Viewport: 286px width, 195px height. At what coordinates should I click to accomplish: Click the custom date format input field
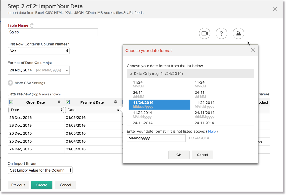point(156,138)
